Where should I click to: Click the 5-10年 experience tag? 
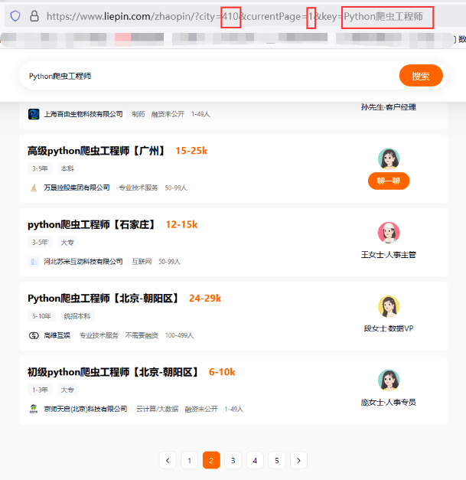point(41,316)
